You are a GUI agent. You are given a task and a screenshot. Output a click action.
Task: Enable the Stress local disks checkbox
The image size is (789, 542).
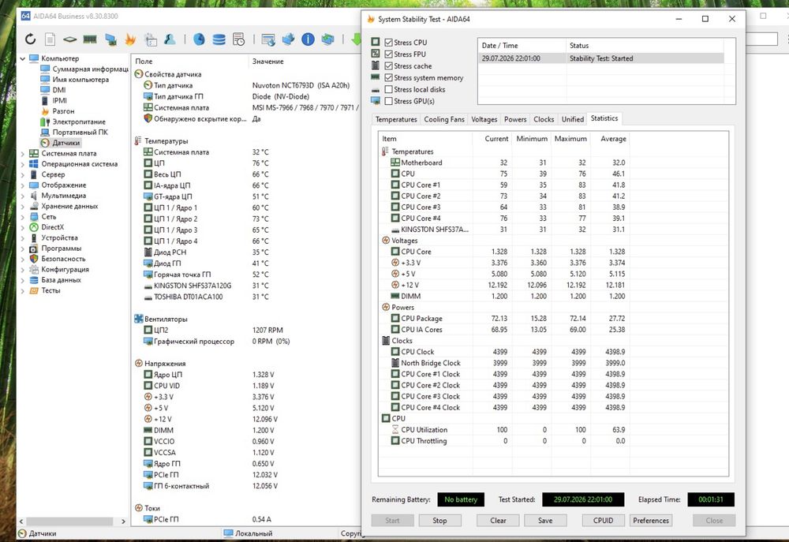point(388,89)
